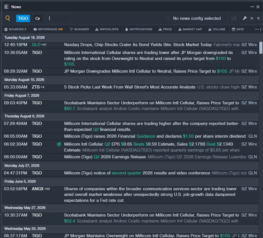Viewport: 263px width, 238px height.
Task: Toggle the Notifications bell filter
Action: [139, 29]
